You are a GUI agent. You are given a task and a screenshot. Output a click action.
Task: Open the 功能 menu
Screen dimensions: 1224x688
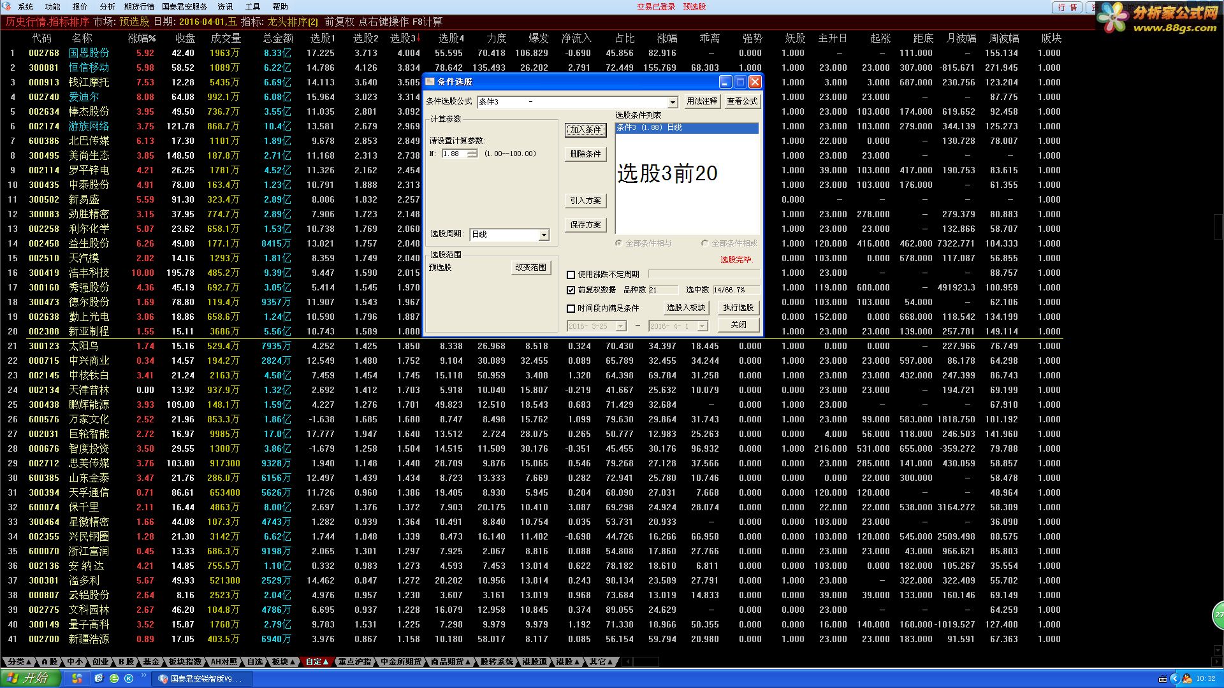pos(52,6)
